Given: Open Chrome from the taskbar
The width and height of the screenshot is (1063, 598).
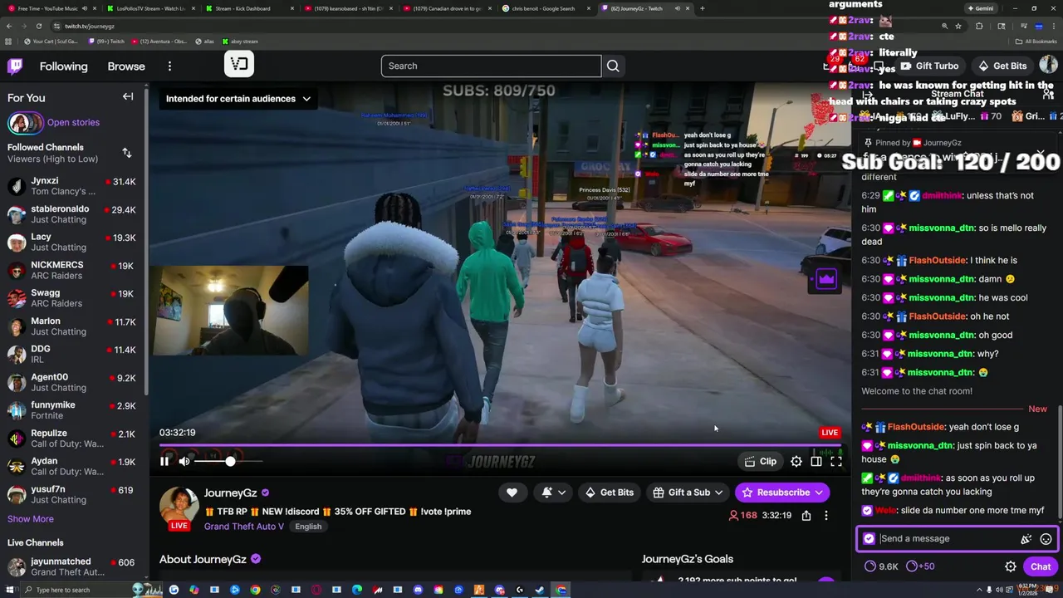Looking at the screenshot, I should click(255, 590).
